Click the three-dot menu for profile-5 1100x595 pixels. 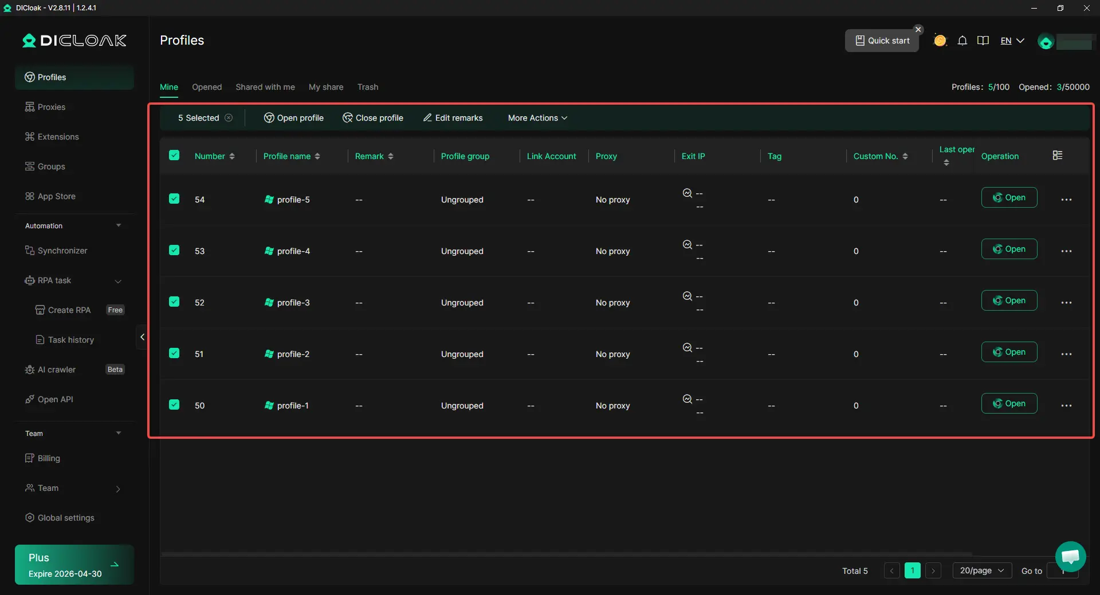(1066, 200)
